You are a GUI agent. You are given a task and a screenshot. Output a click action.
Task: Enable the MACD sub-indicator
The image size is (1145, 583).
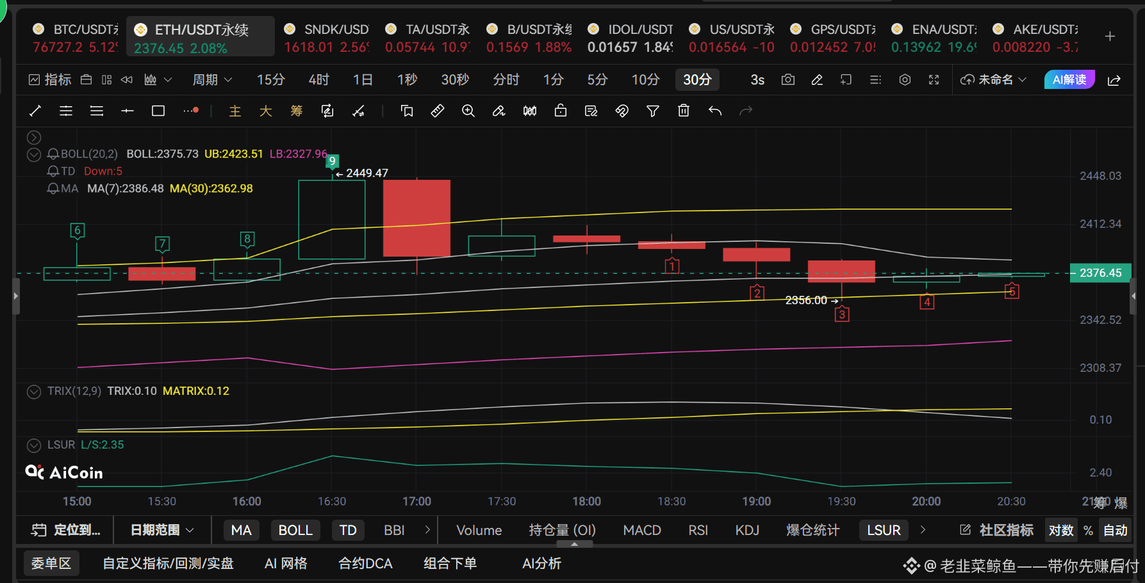[x=642, y=530]
